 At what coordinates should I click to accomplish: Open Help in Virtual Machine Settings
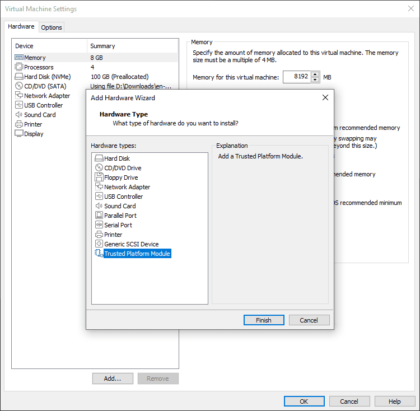[395, 401]
